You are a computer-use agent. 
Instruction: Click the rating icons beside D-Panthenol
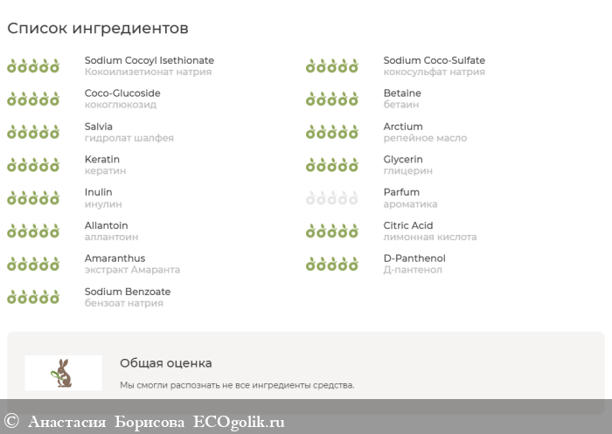click(332, 264)
